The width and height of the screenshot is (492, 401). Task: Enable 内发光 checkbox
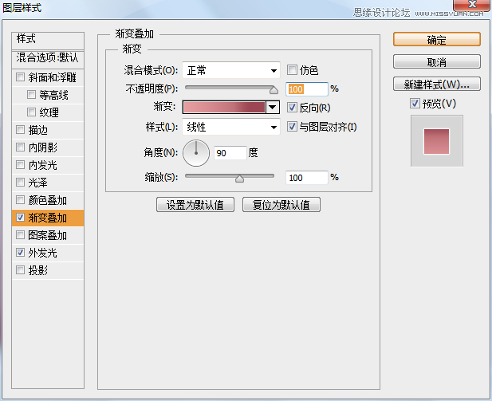point(20,165)
